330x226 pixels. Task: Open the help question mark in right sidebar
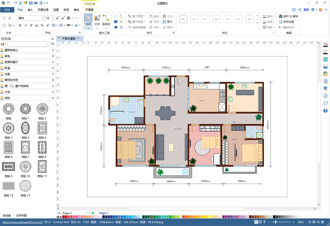coord(325,111)
